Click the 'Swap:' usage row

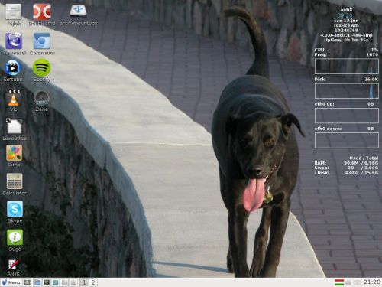pyautogui.click(x=346, y=168)
